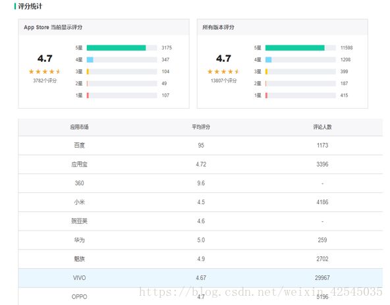Select the 9.6 average score cell
Image resolution: width=390 pixels, height=305 pixels.
201,183
